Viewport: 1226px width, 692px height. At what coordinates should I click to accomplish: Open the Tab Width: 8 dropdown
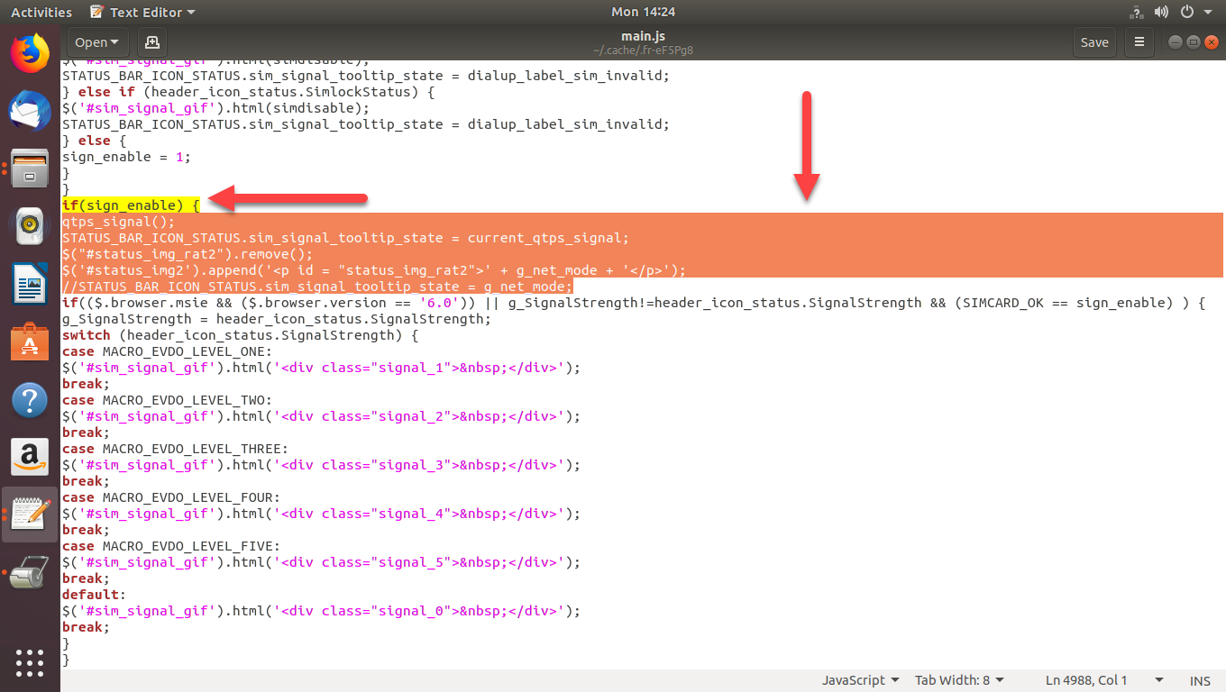coord(959,680)
